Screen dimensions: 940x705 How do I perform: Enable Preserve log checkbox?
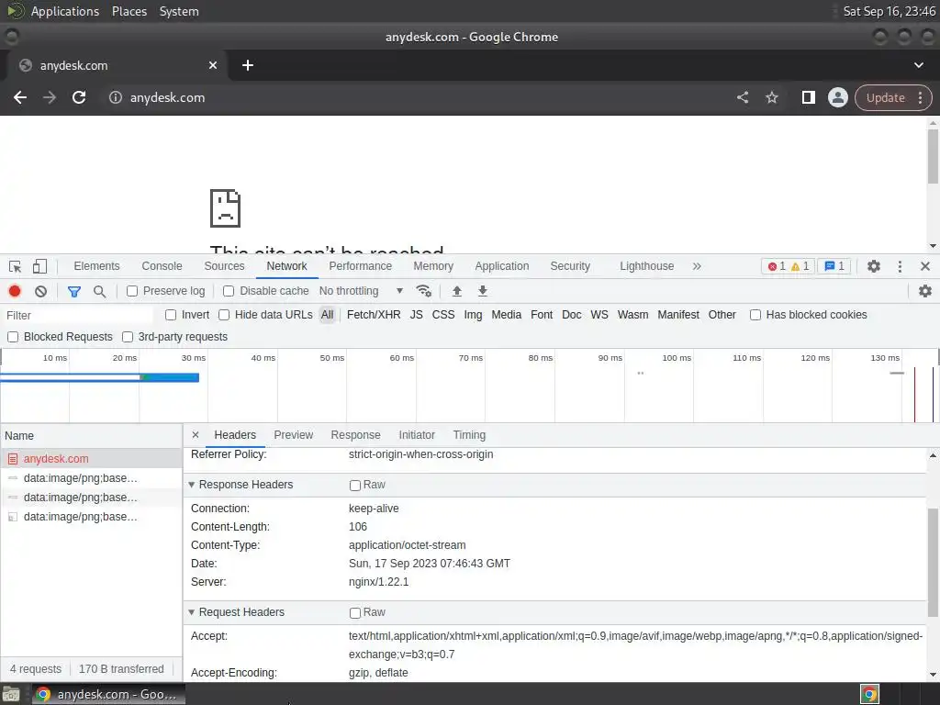(132, 291)
